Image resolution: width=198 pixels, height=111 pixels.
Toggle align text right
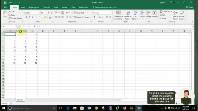pyautogui.click(x=62, y=17)
